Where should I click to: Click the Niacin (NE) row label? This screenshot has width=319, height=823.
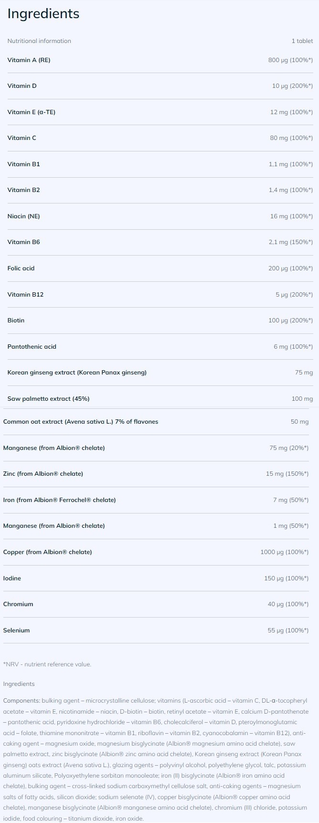click(x=24, y=216)
